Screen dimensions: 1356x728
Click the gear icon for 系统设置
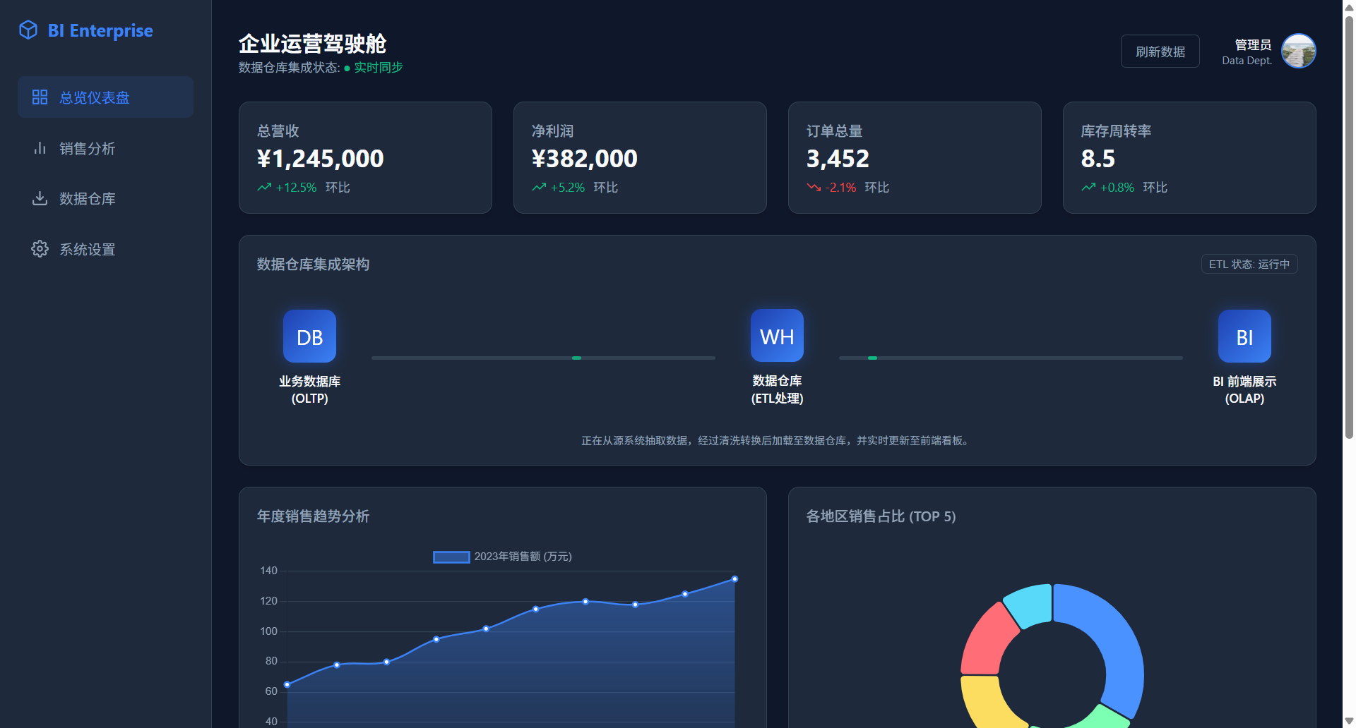(40, 249)
